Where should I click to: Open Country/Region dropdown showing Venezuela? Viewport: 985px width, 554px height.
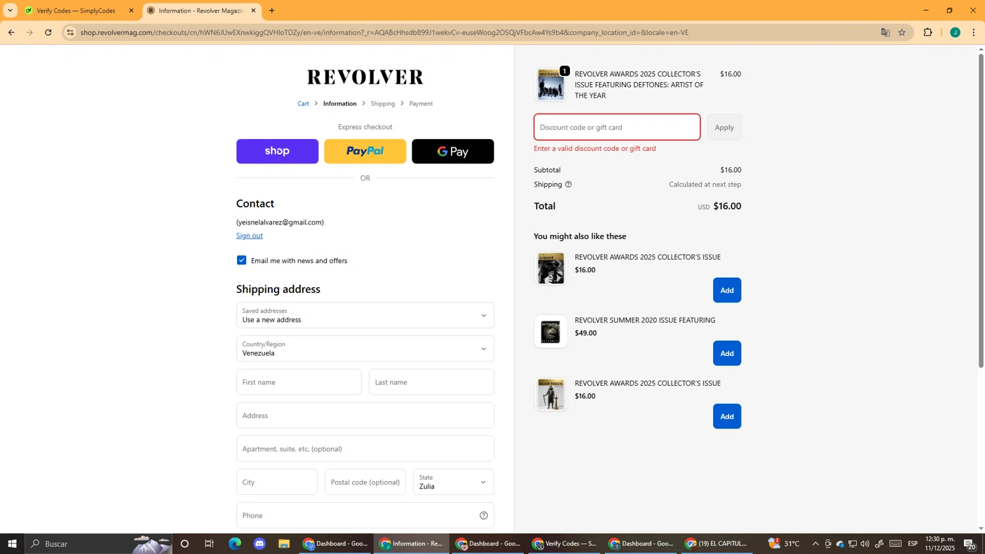coord(365,349)
